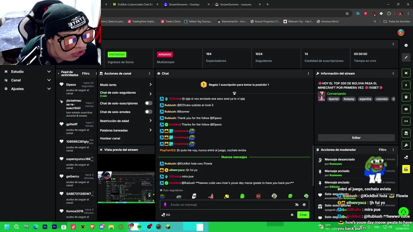This screenshot has width=413, height=232.
Task: Click the wrench icon in right sidebar
Action: (x=406, y=145)
